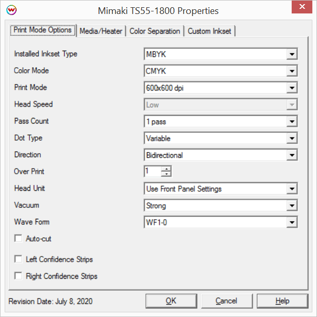This screenshot has width=317, height=317.
Task: Toggle Left Confidence Strips checkbox
Action: (19, 259)
